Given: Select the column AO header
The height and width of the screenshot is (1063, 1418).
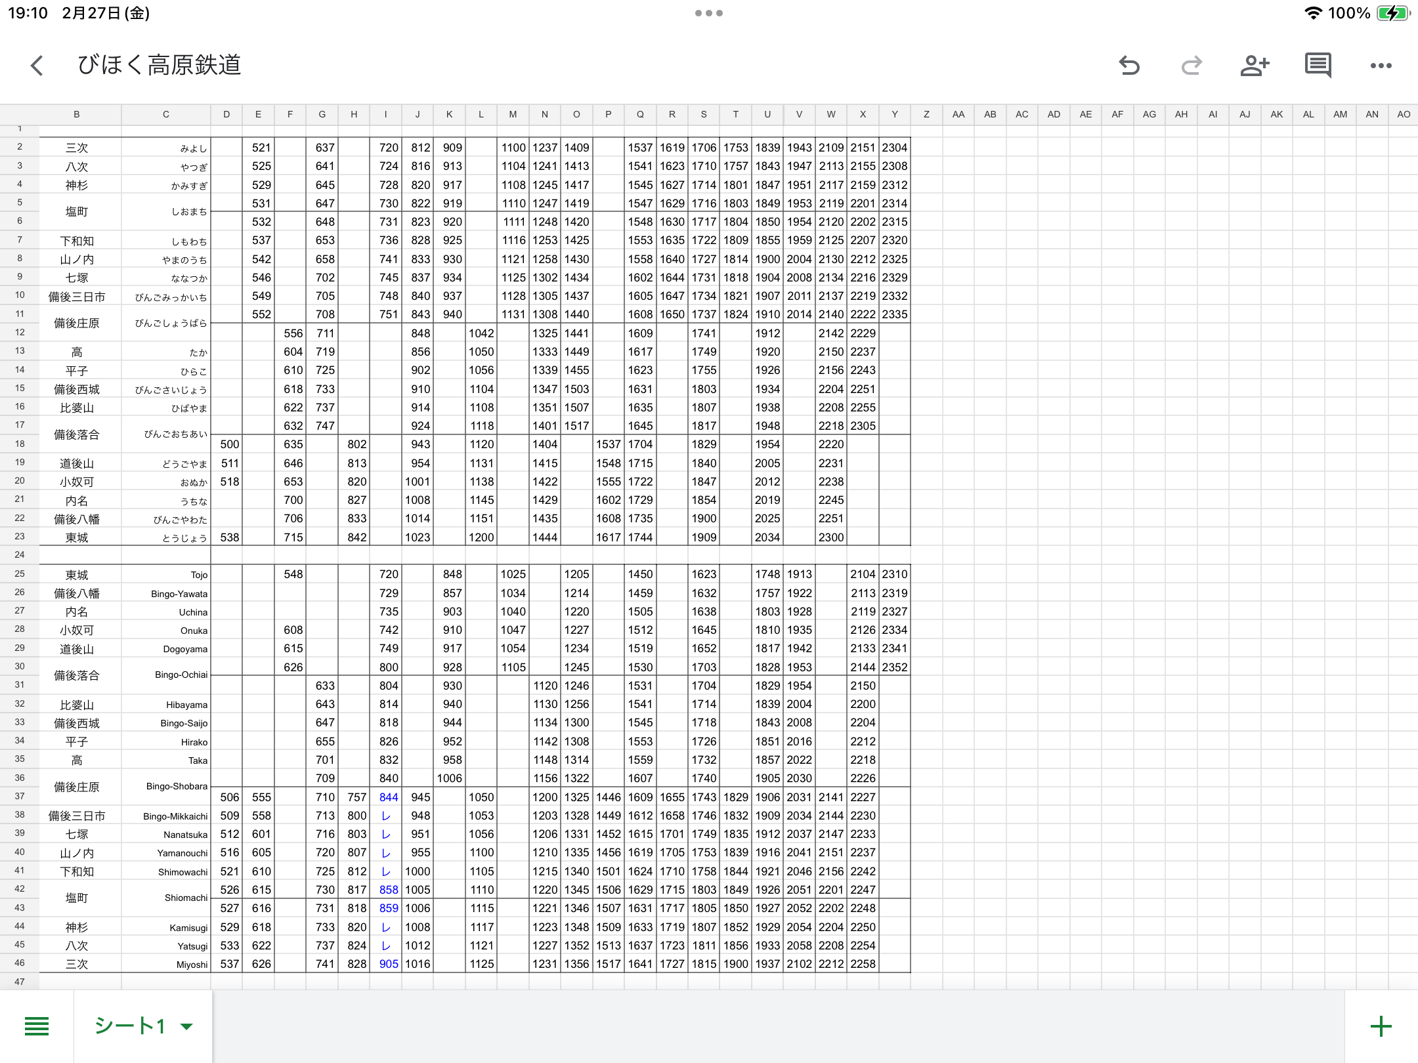Looking at the screenshot, I should [1404, 114].
